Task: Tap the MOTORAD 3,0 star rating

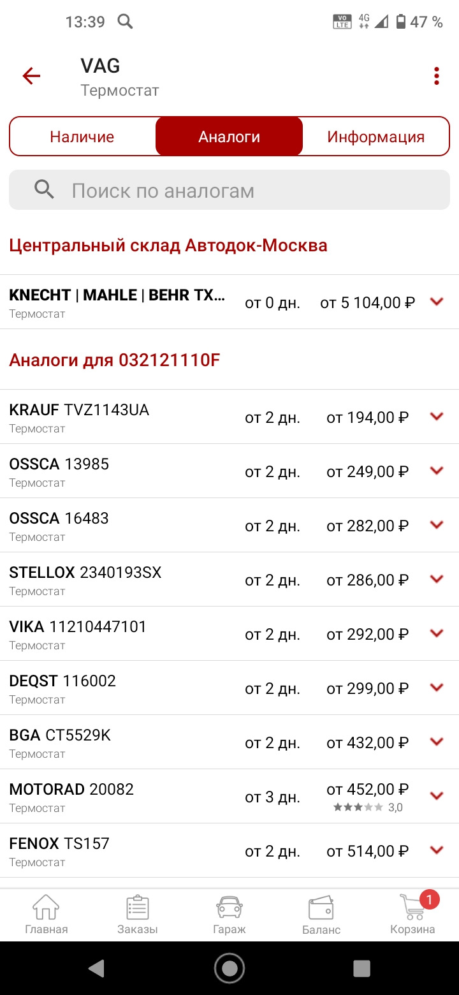Action: pos(368,807)
